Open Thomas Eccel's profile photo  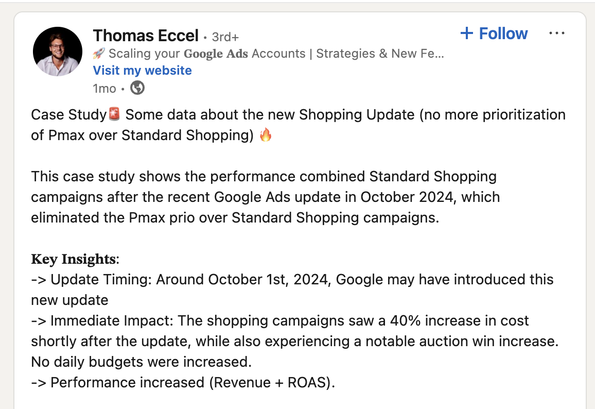pyautogui.click(x=58, y=52)
